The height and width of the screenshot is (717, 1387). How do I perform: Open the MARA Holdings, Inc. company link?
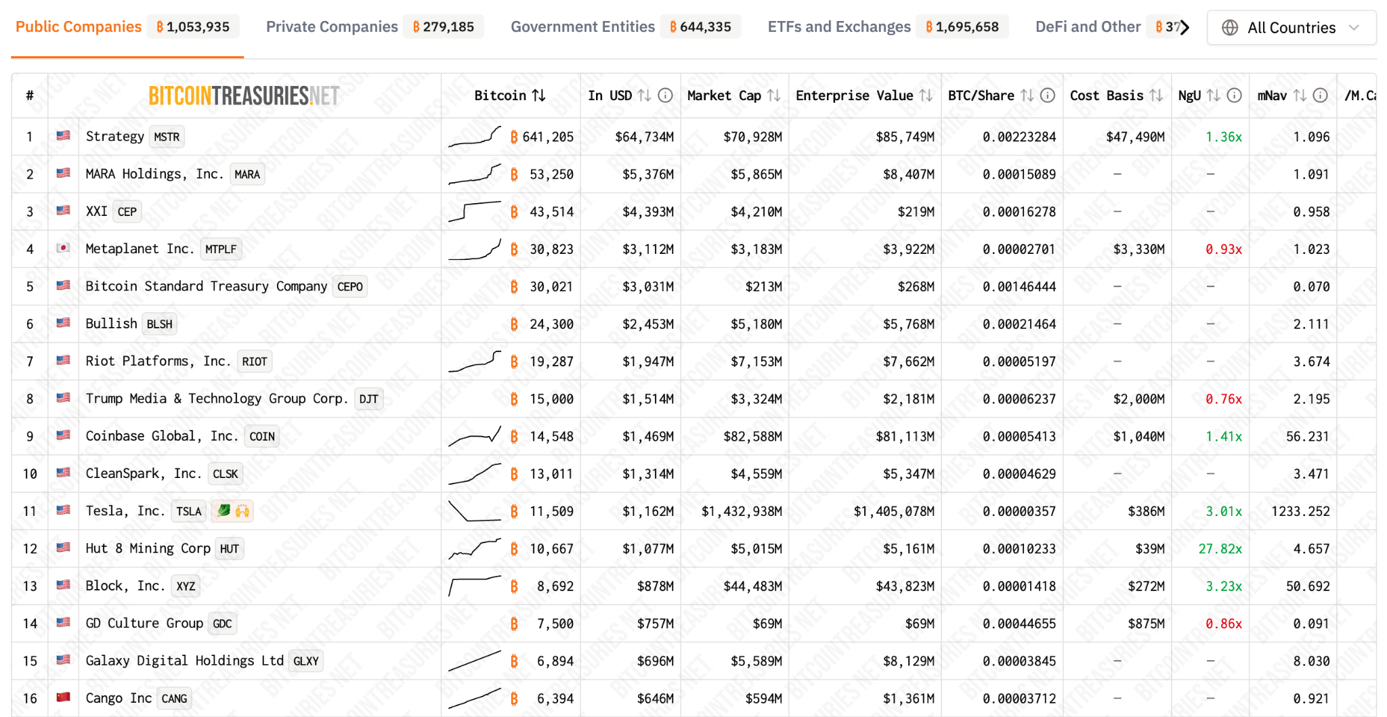(x=154, y=174)
